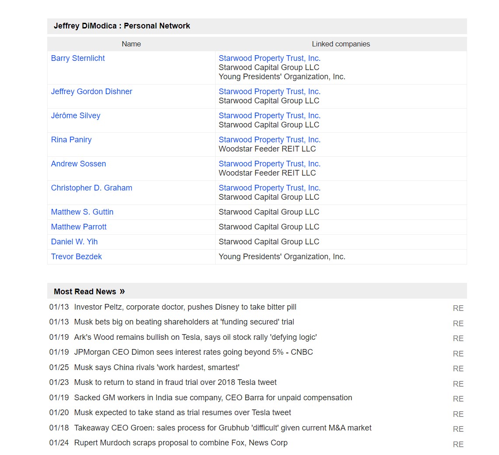Open Sacked GM workers in India article
This screenshot has height=455, width=499.
pyautogui.click(x=213, y=398)
